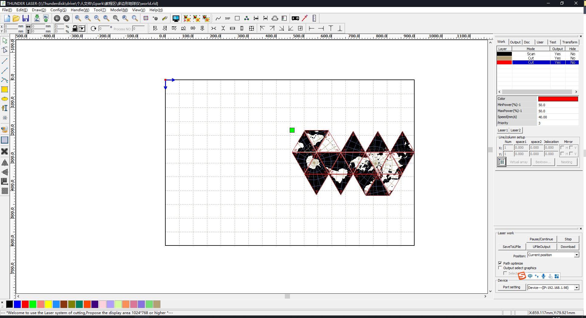Open the File menu
Viewport: 586px width, 318px height.
7,10
